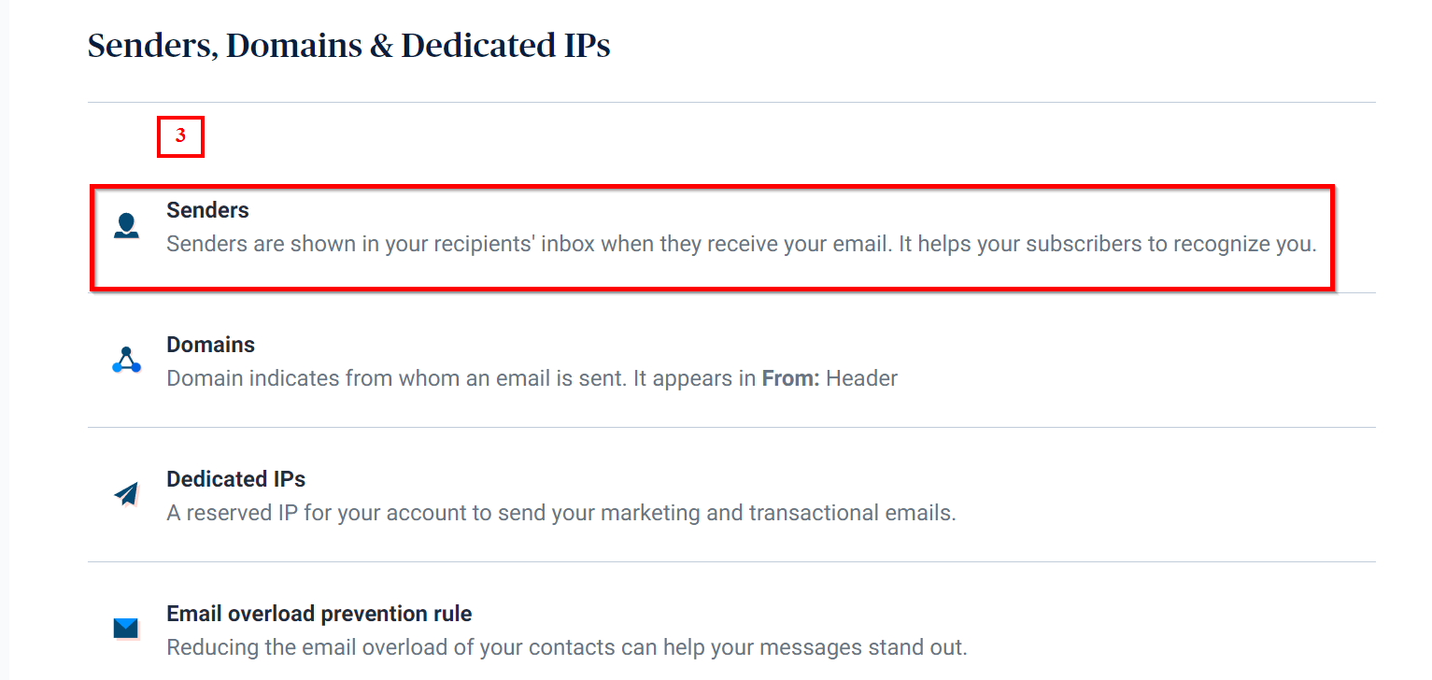Click the Senders person icon
Image resolution: width=1432 pixels, height=680 pixels.
pos(126,226)
